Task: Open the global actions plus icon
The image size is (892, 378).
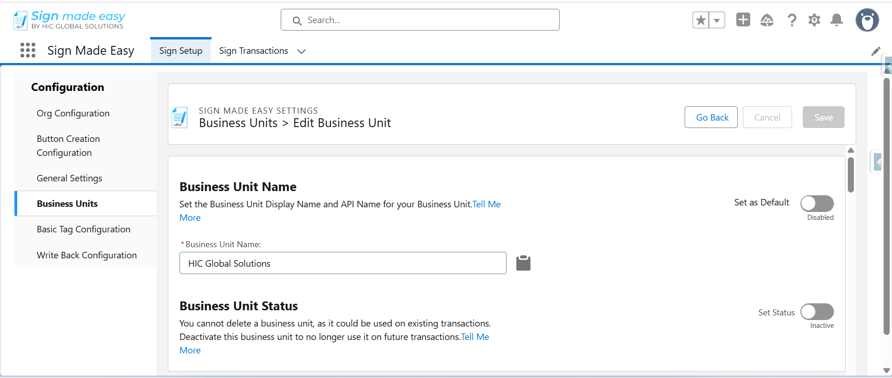Action: coord(743,19)
